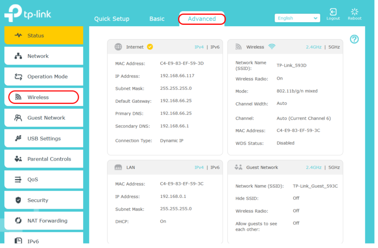Click the LAN IP address 192.168.0.1

click(x=173, y=196)
